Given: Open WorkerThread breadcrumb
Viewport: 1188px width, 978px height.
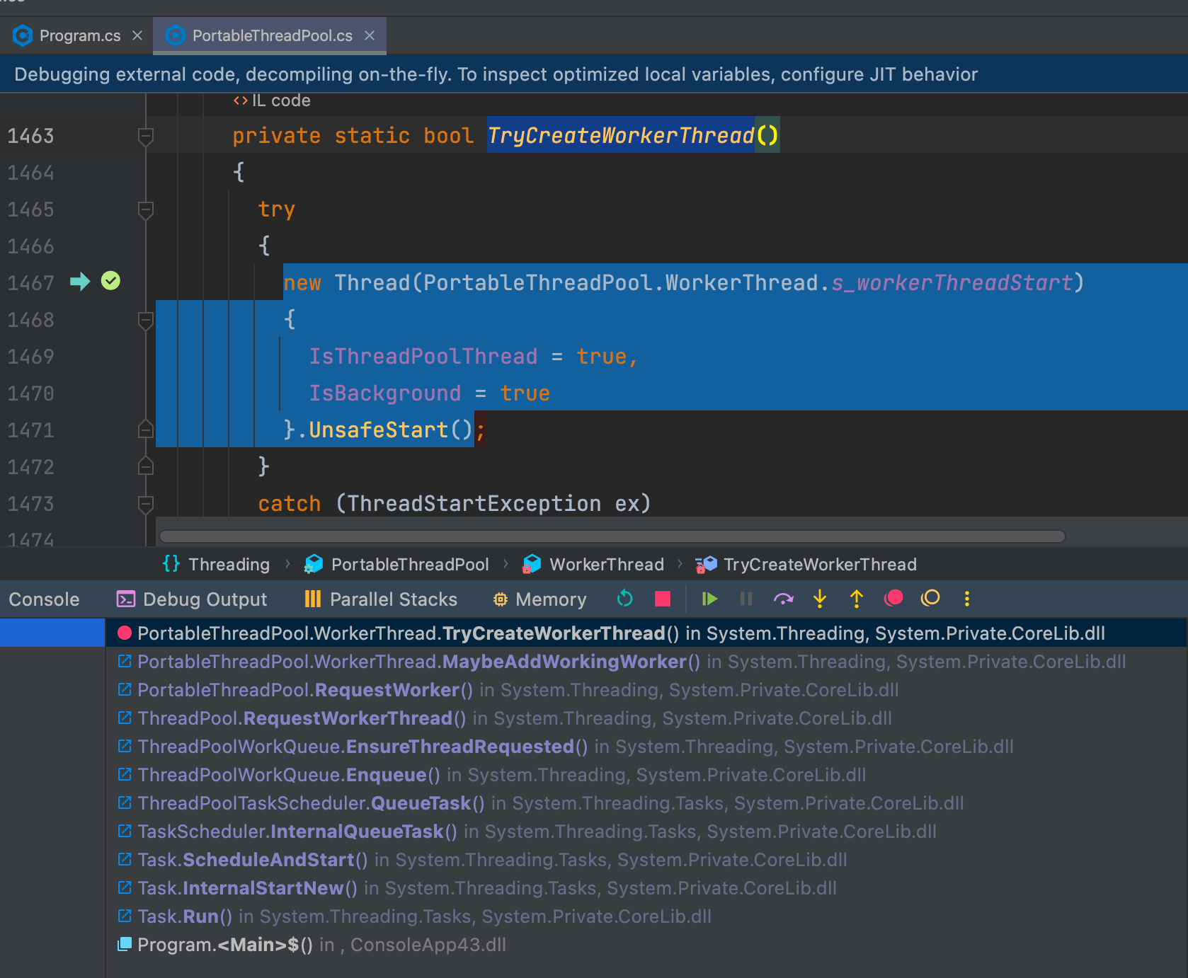Looking at the screenshot, I should (593, 564).
